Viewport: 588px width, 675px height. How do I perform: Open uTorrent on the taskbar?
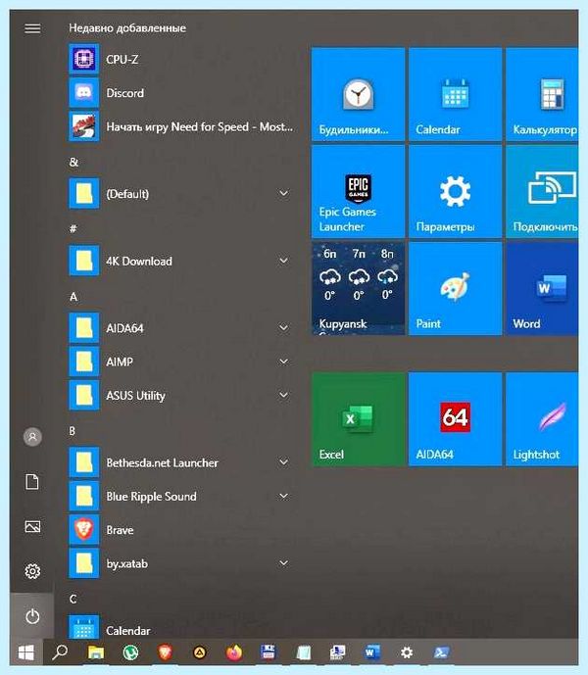pyautogui.click(x=130, y=652)
